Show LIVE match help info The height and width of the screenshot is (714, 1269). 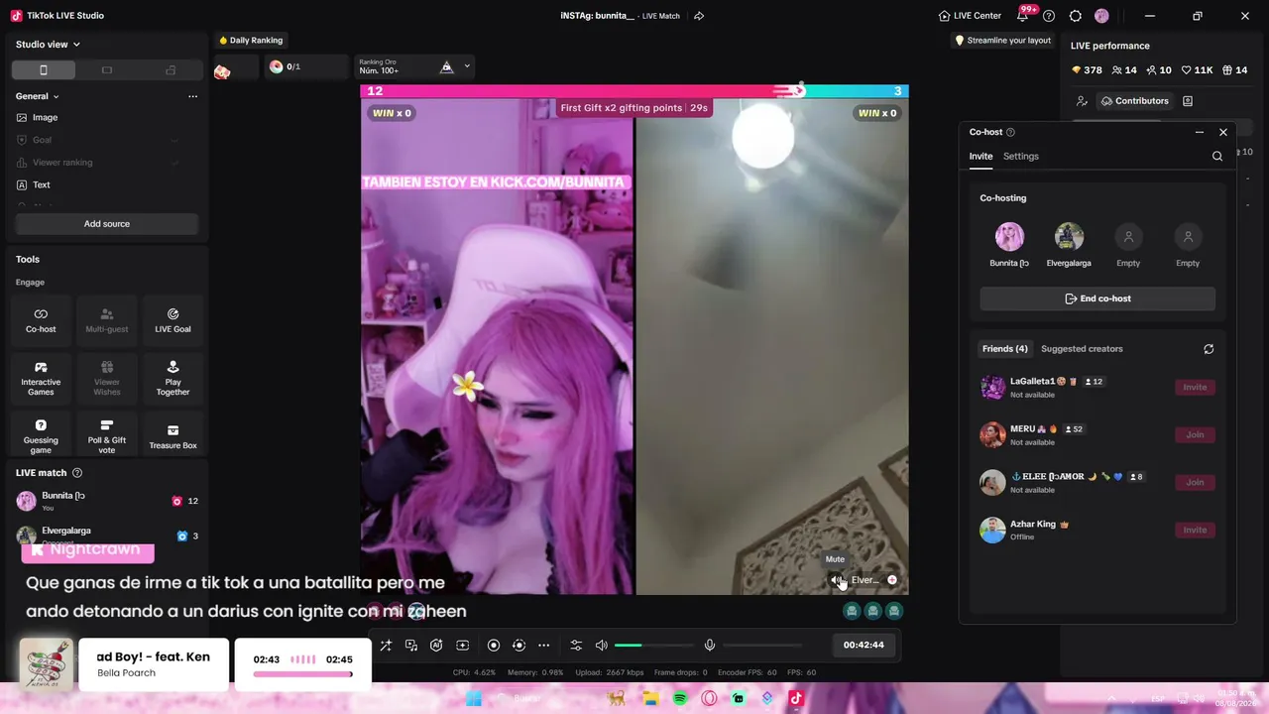coord(77,473)
